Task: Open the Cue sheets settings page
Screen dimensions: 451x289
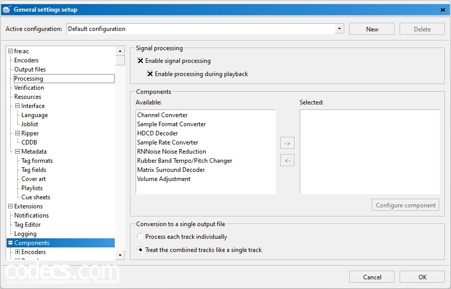Action: coord(36,197)
